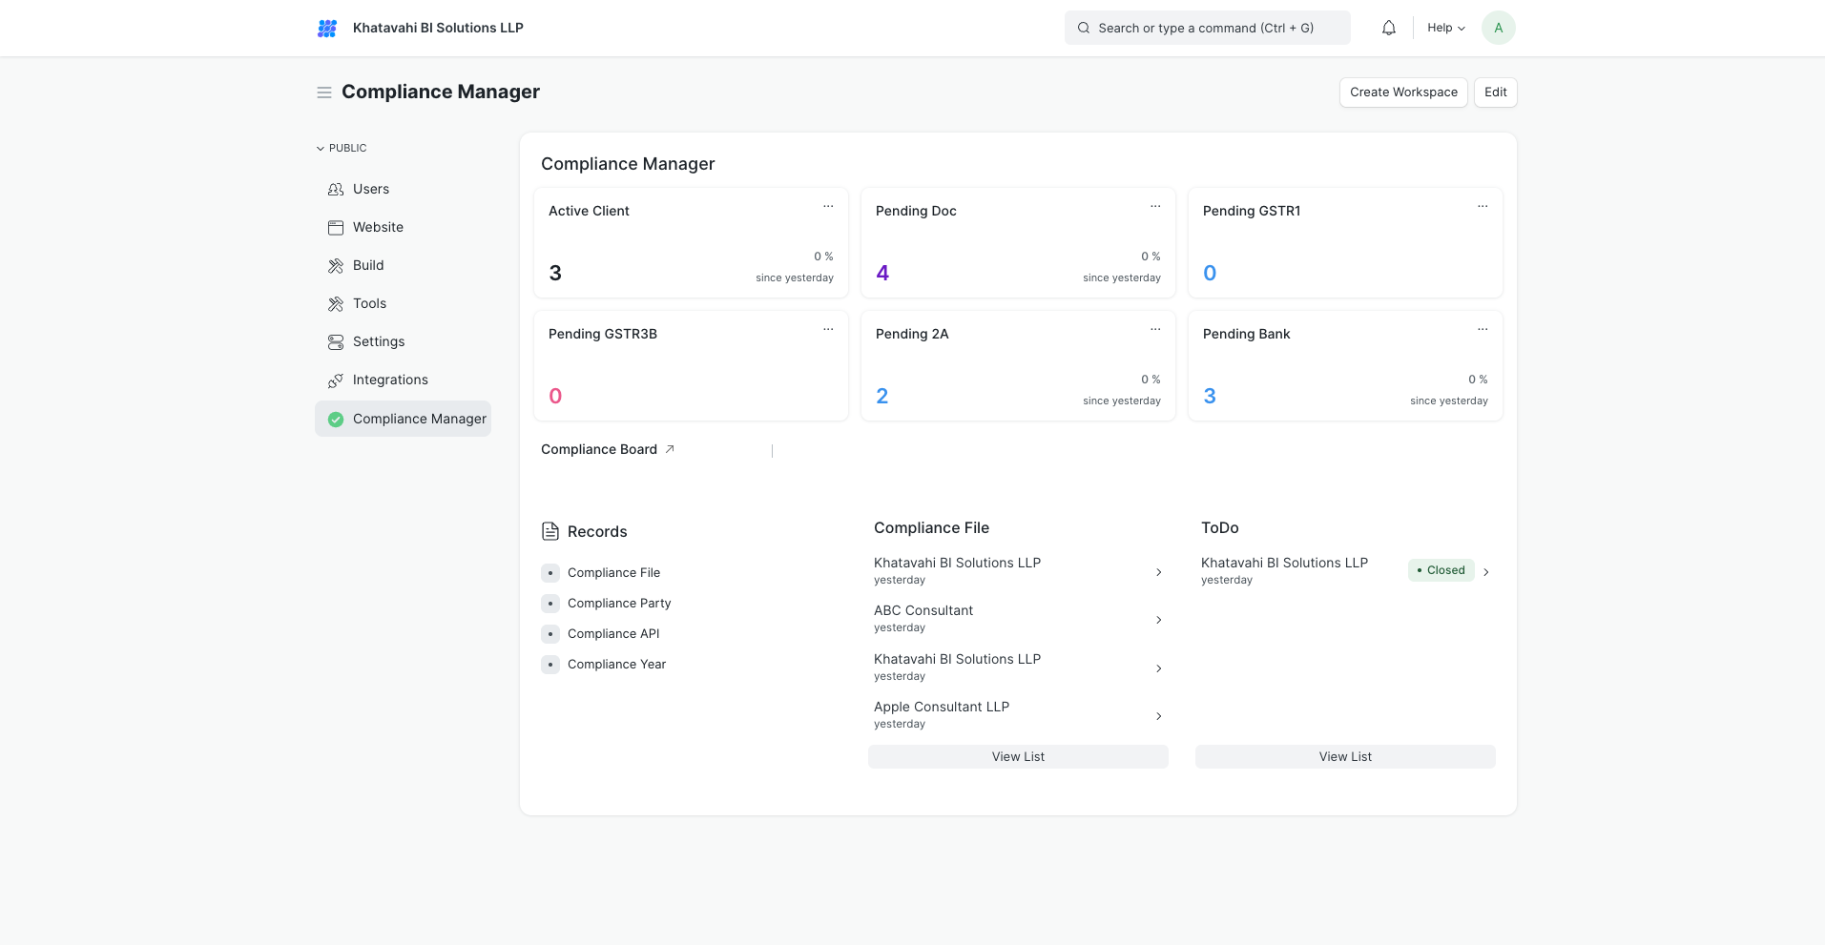Click View List under ToDo
The width and height of the screenshot is (1825, 945).
click(1345, 757)
